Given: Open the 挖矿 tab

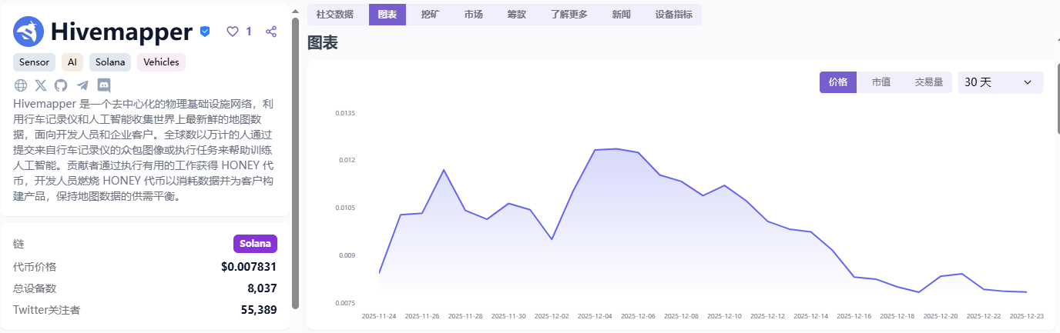Looking at the screenshot, I should click(431, 15).
